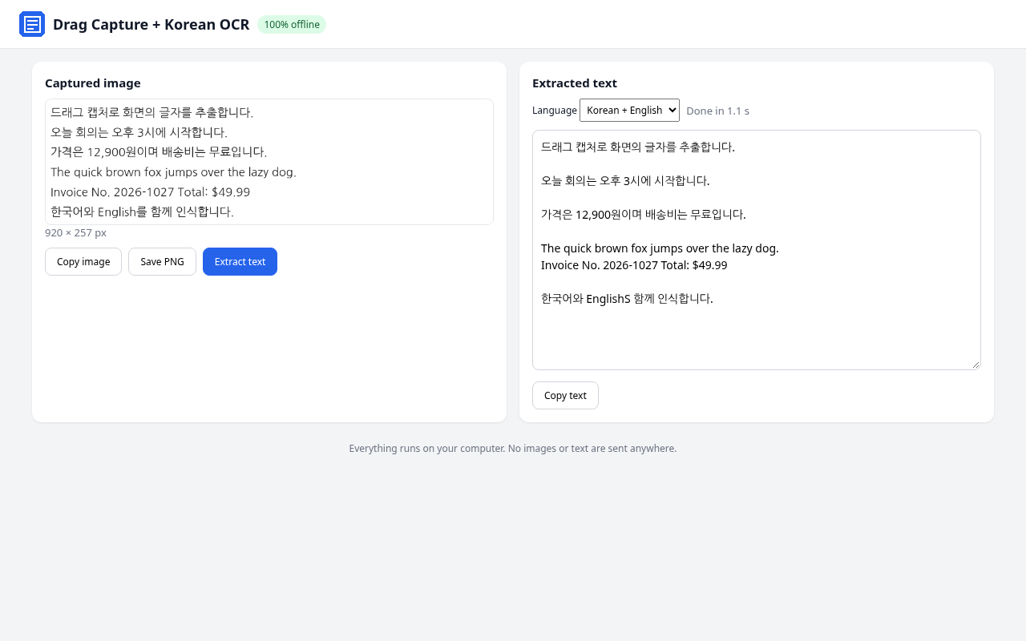This screenshot has height=641, width=1026.
Task: Click the 100% offline badge
Action: (292, 25)
